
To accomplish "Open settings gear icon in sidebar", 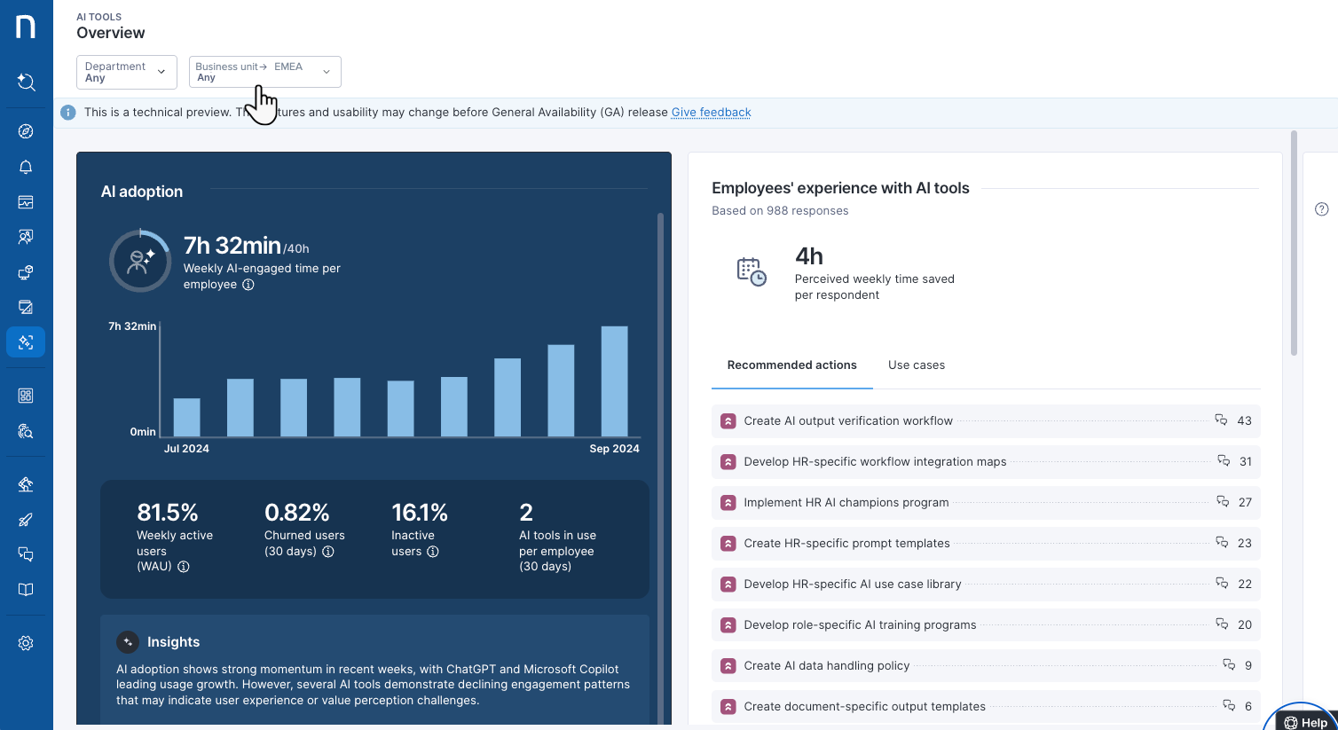I will 26,643.
